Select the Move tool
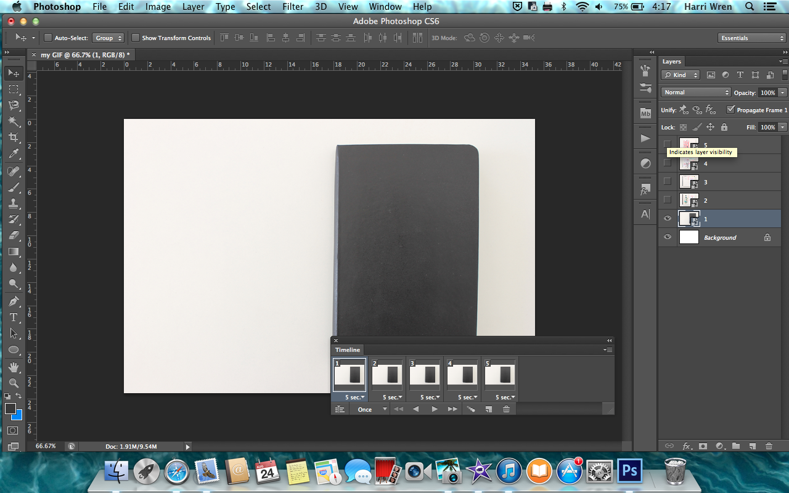Image resolution: width=789 pixels, height=493 pixels. tap(14, 73)
